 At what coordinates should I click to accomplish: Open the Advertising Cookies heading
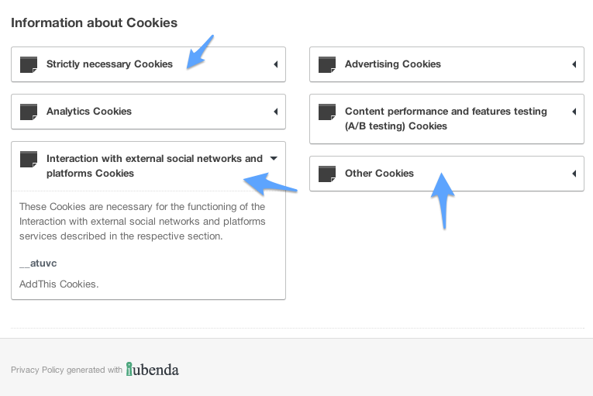(393, 64)
